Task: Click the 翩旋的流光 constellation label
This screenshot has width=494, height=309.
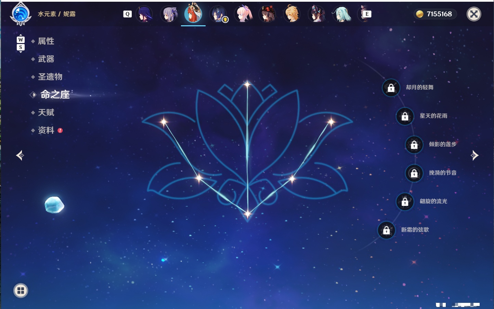Action: 433,201
